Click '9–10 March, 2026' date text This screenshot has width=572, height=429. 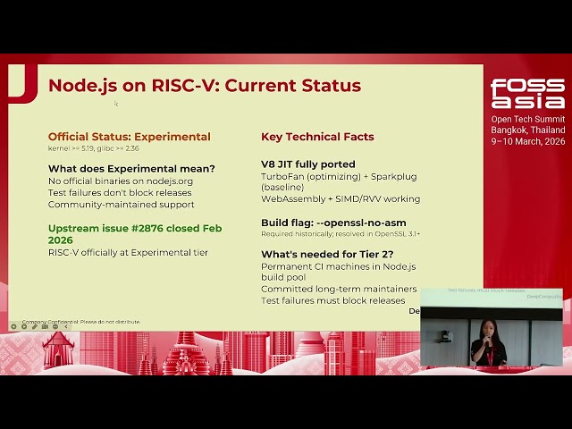(x=528, y=141)
